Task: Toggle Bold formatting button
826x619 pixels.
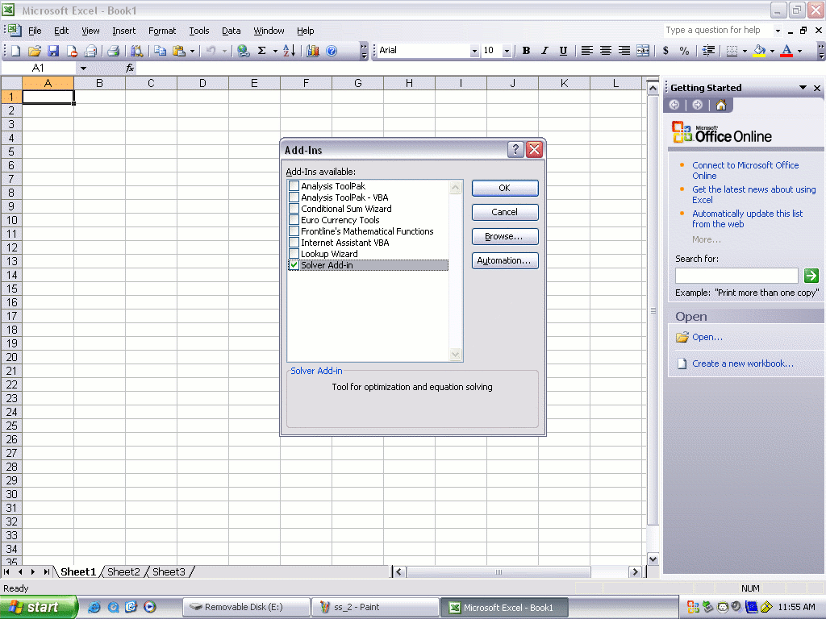Action: (526, 51)
